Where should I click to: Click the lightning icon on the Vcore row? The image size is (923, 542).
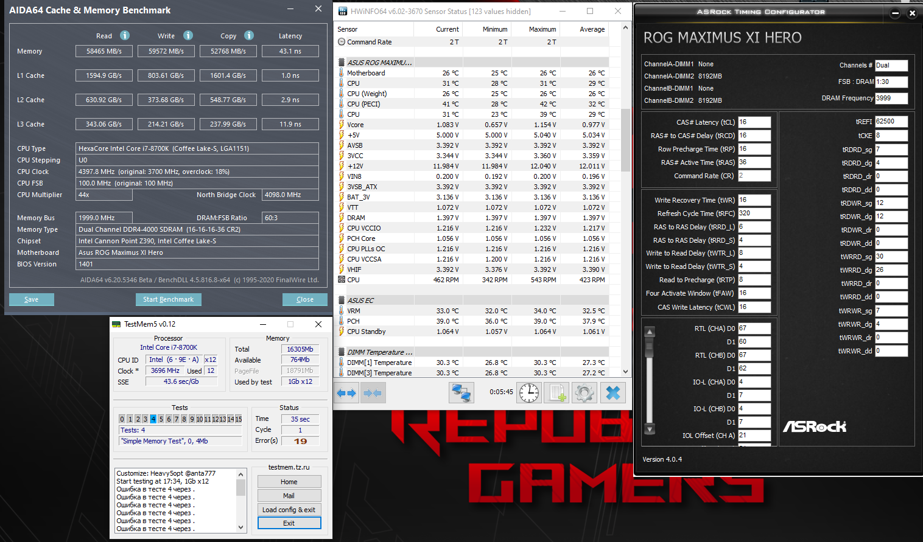tap(341, 125)
